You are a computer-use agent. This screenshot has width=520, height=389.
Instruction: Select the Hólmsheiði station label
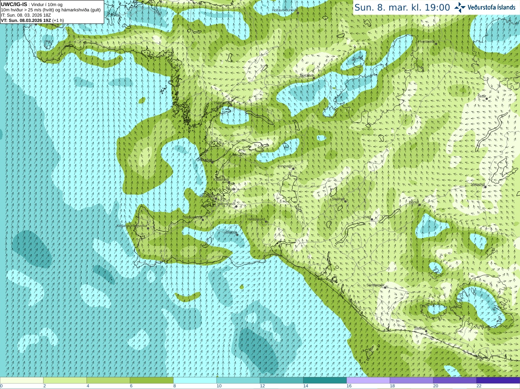tap(226, 204)
